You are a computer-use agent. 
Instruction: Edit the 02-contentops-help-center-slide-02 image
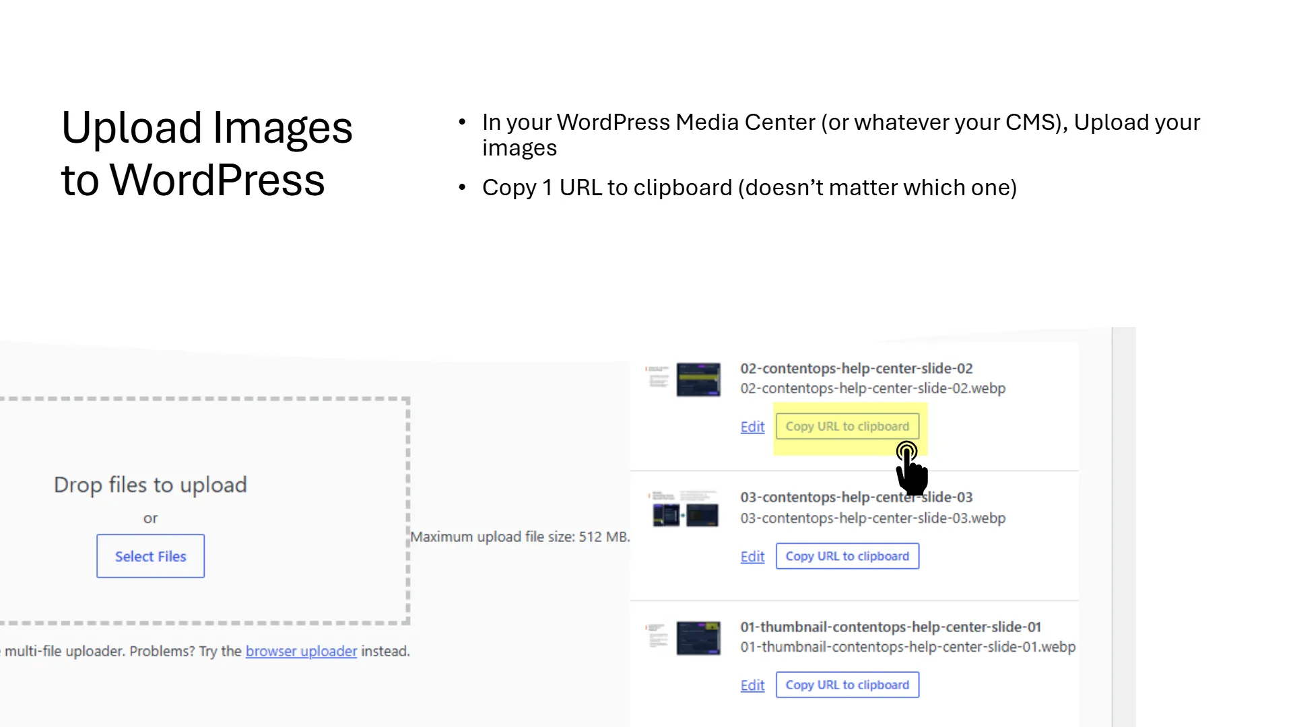click(x=752, y=427)
